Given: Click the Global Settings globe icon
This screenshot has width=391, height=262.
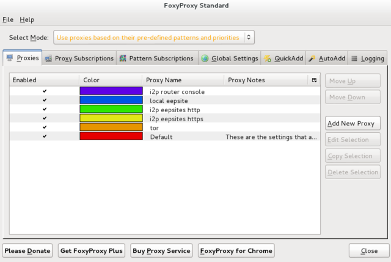Looking at the screenshot, I should pos(205,58).
